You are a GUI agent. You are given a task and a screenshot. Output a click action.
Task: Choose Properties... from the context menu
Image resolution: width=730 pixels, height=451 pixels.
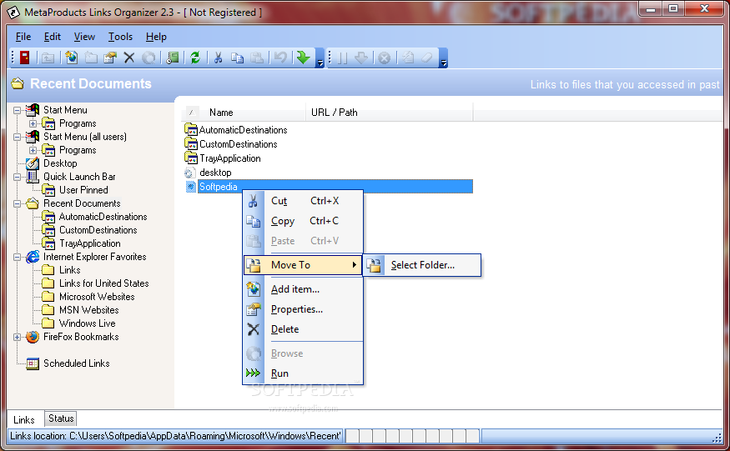pyautogui.click(x=303, y=309)
